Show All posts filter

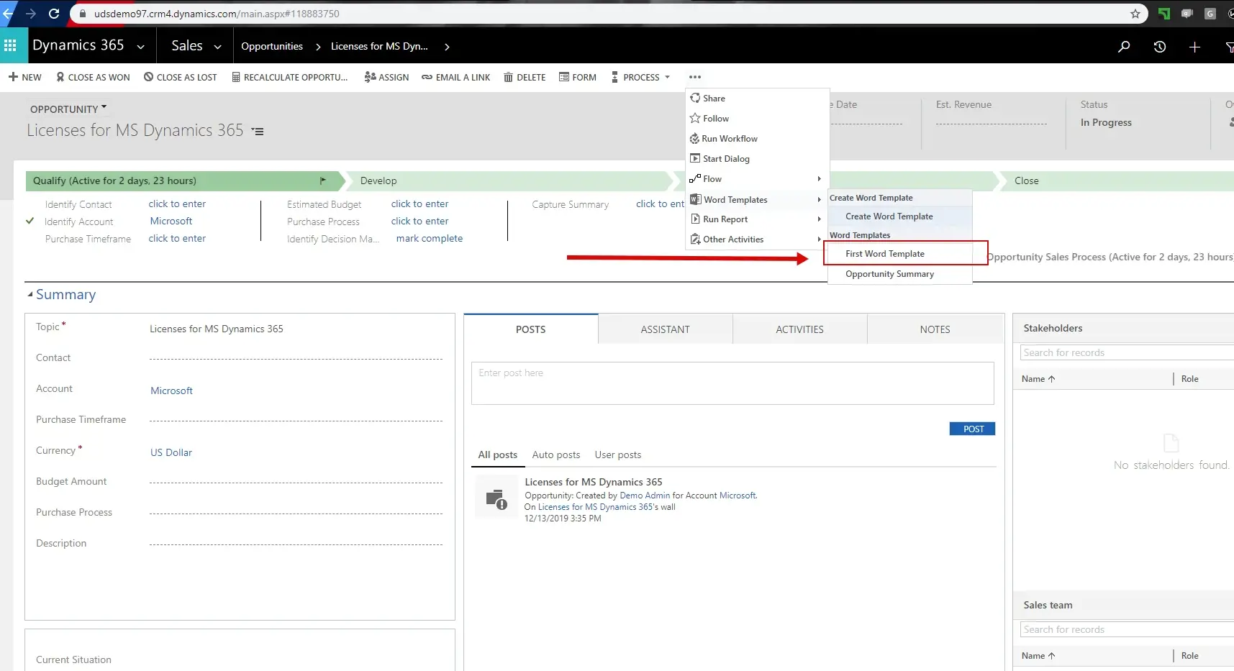point(498,455)
